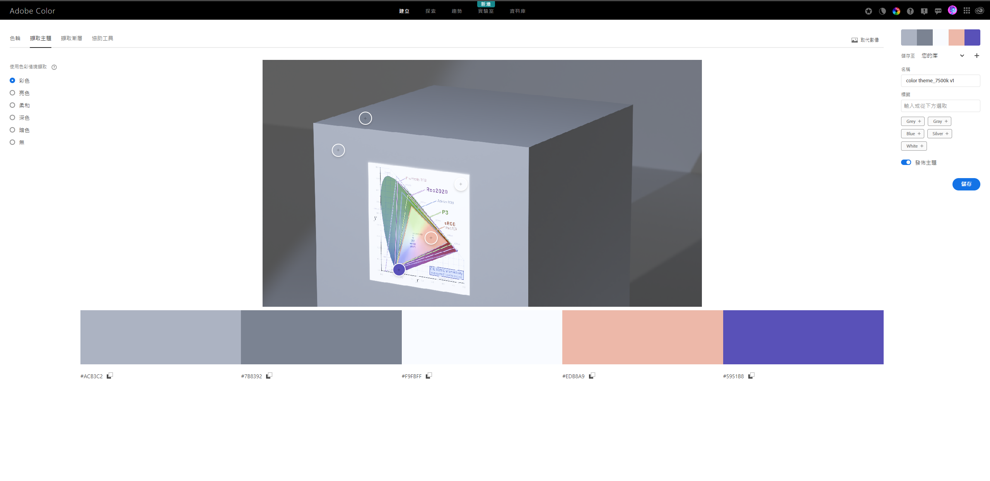Toggle the 發佈主題 publish switch
The image size is (990, 481).
(x=906, y=162)
